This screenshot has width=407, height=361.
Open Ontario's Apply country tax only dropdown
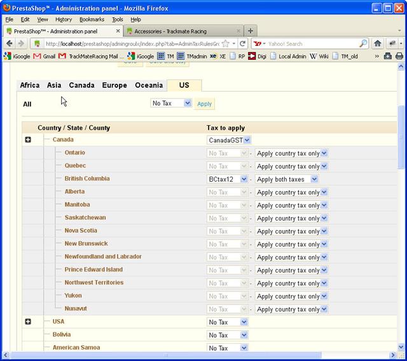(x=291, y=153)
